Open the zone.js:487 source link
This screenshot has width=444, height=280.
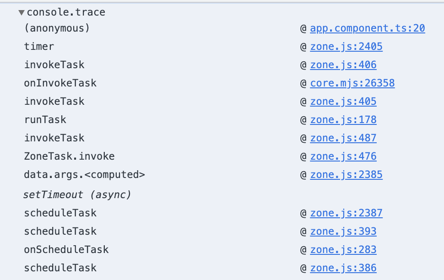click(343, 138)
